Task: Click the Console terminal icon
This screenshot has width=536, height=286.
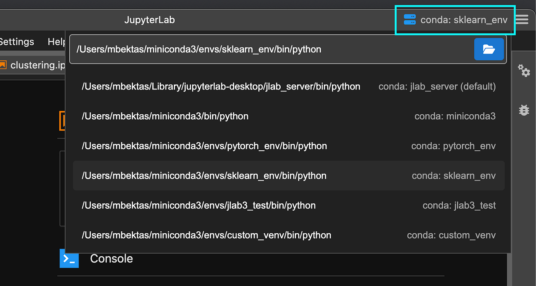Action: pyautogui.click(x=69, y=258)
